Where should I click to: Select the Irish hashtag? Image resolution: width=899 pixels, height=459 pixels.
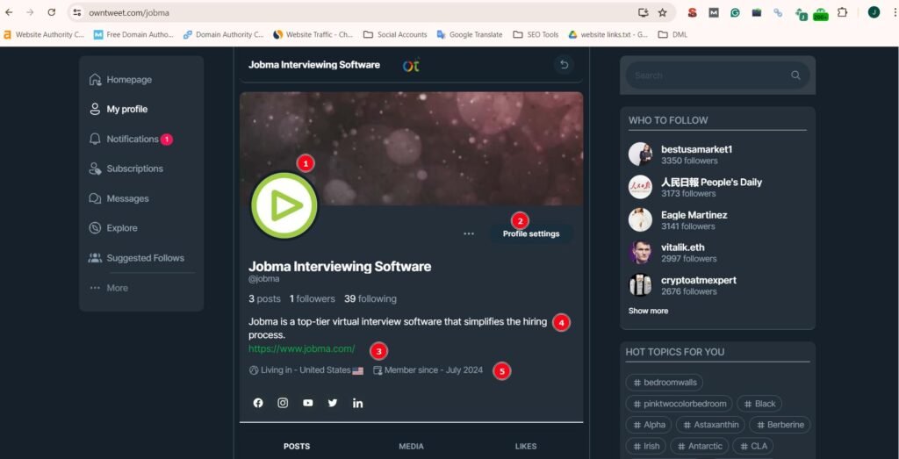click(x=645, y=446)
